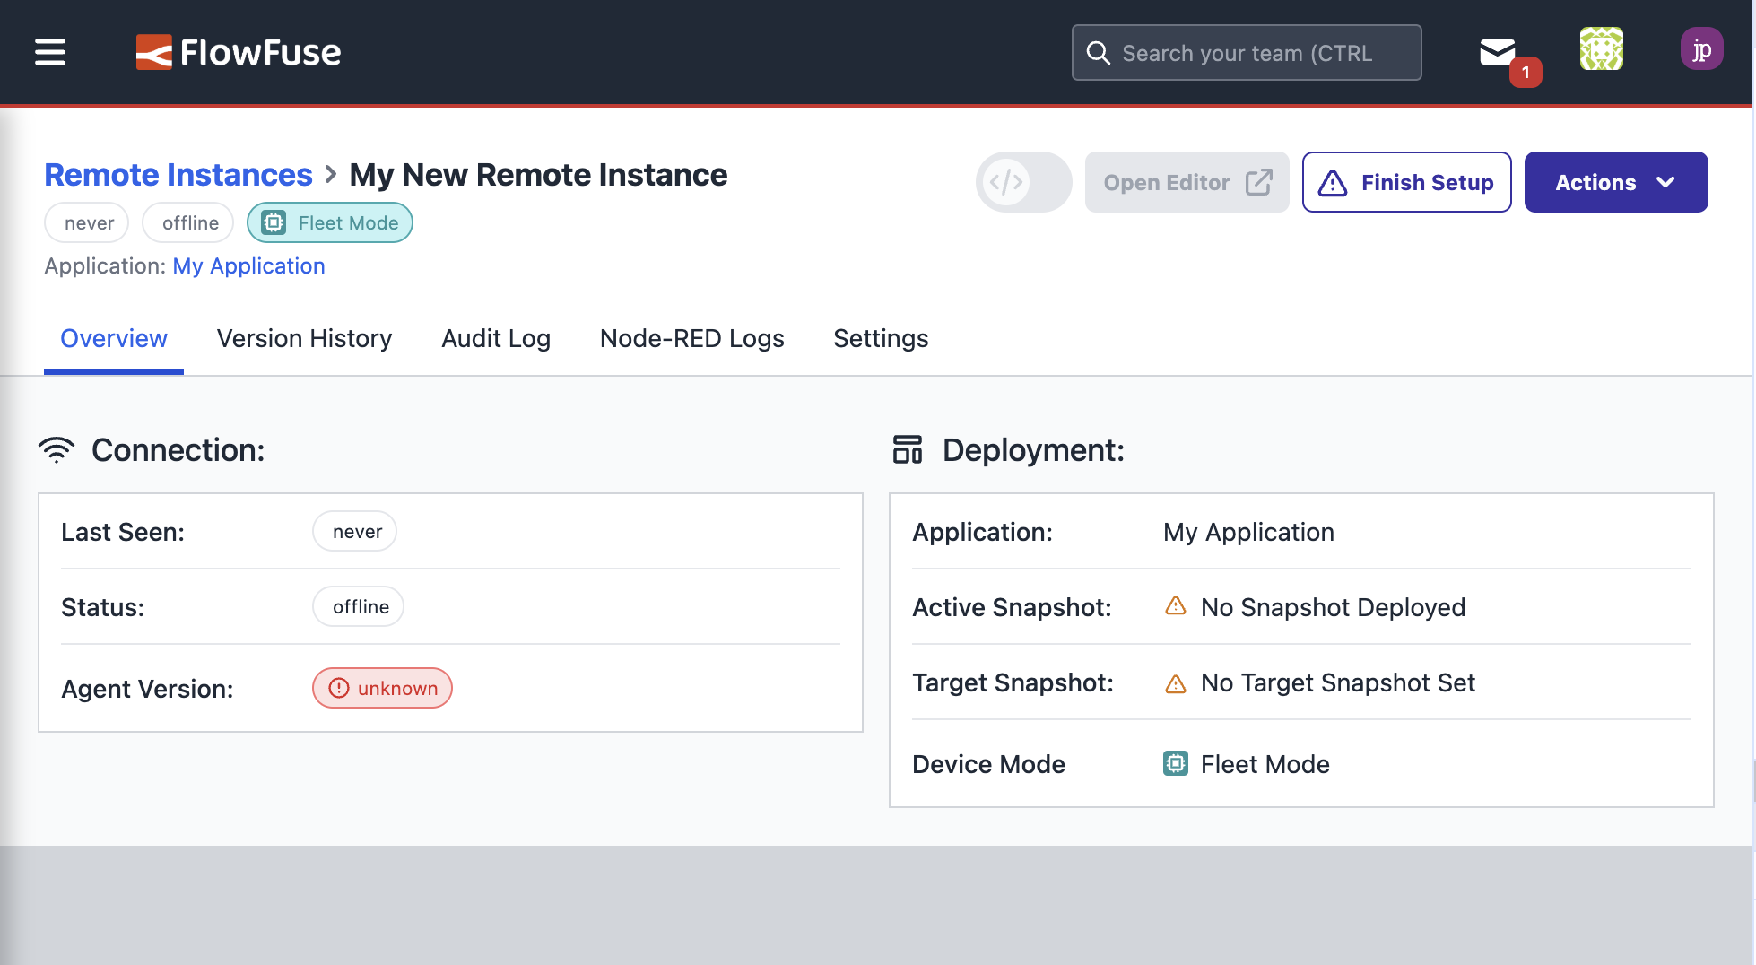Click the Fleet Mode chip icon badge
Screen dimensions: 1756x965
(329, 222)
